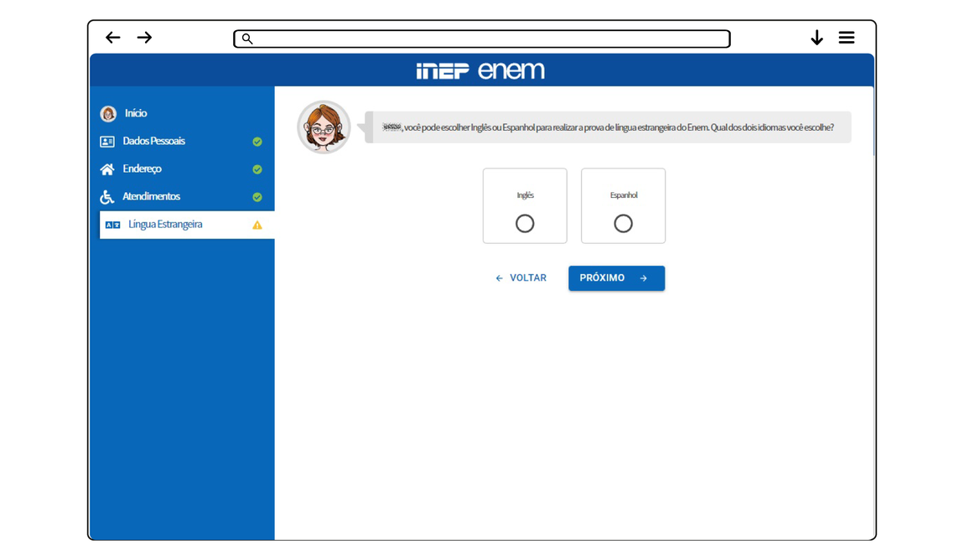Open the Início sidebar item

pos(136,113)
